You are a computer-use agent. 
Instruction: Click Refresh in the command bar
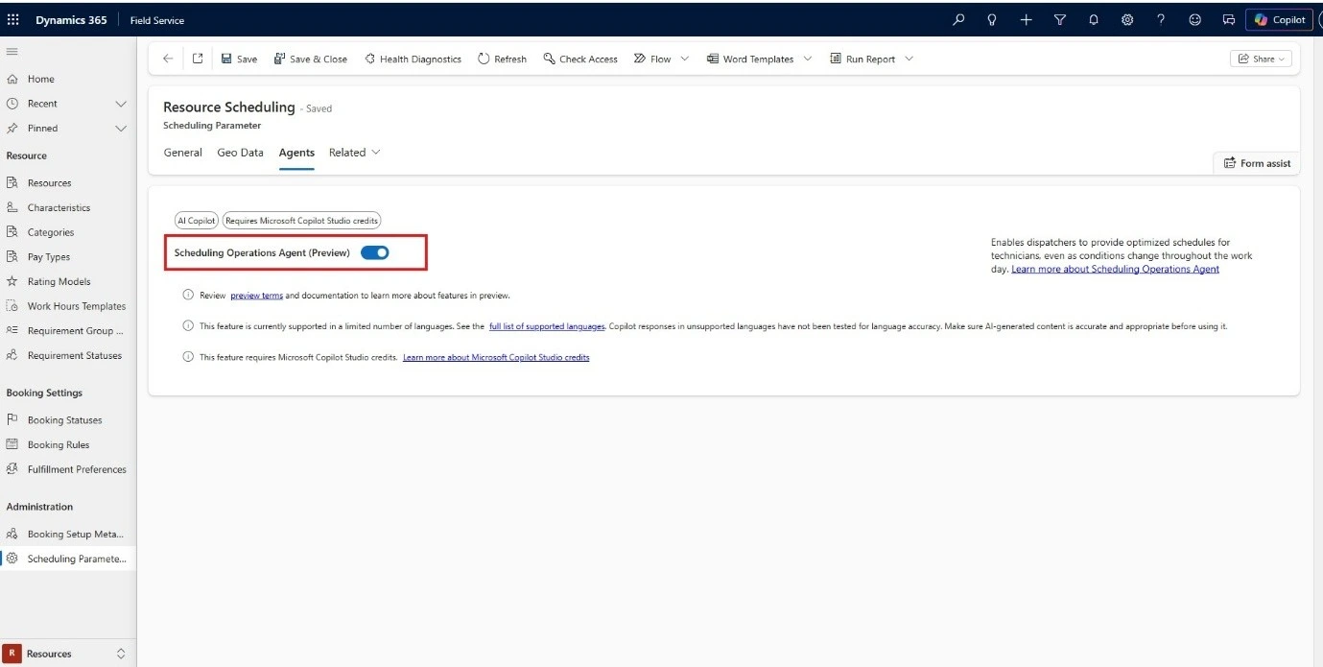point(502,59)
